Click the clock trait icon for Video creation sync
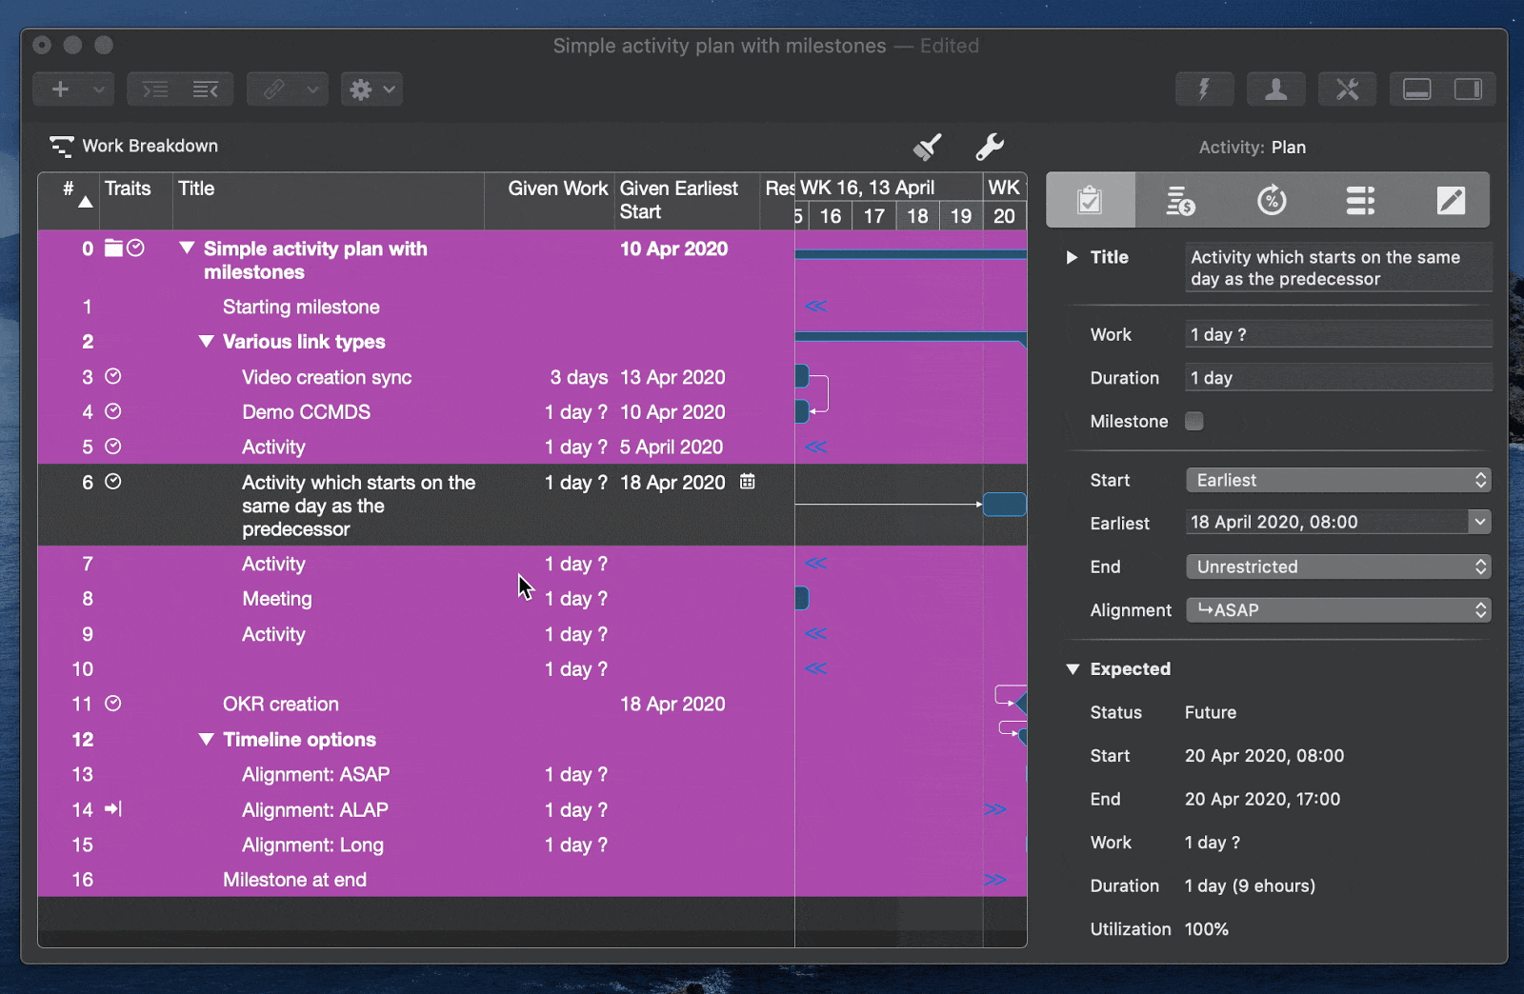The image size is (1524, 994). pyautogui.click(x=113, y=376)
